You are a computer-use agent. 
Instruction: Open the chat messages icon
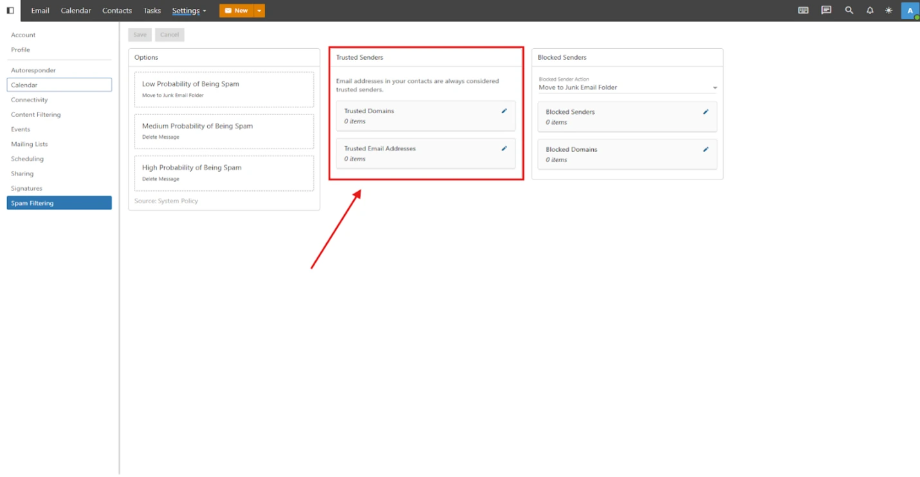coord(826,10)
